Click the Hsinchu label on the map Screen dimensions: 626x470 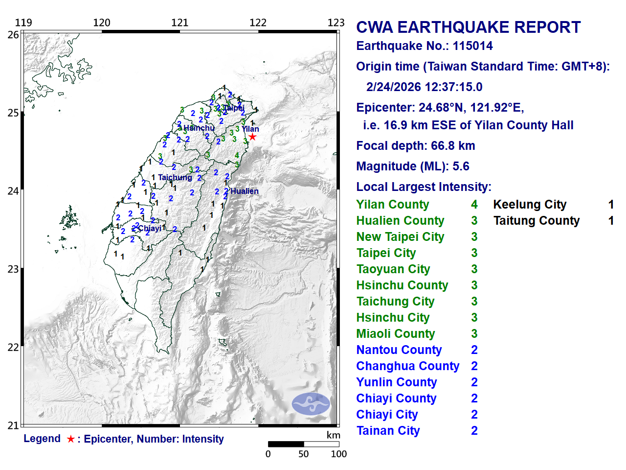[199, 128]
